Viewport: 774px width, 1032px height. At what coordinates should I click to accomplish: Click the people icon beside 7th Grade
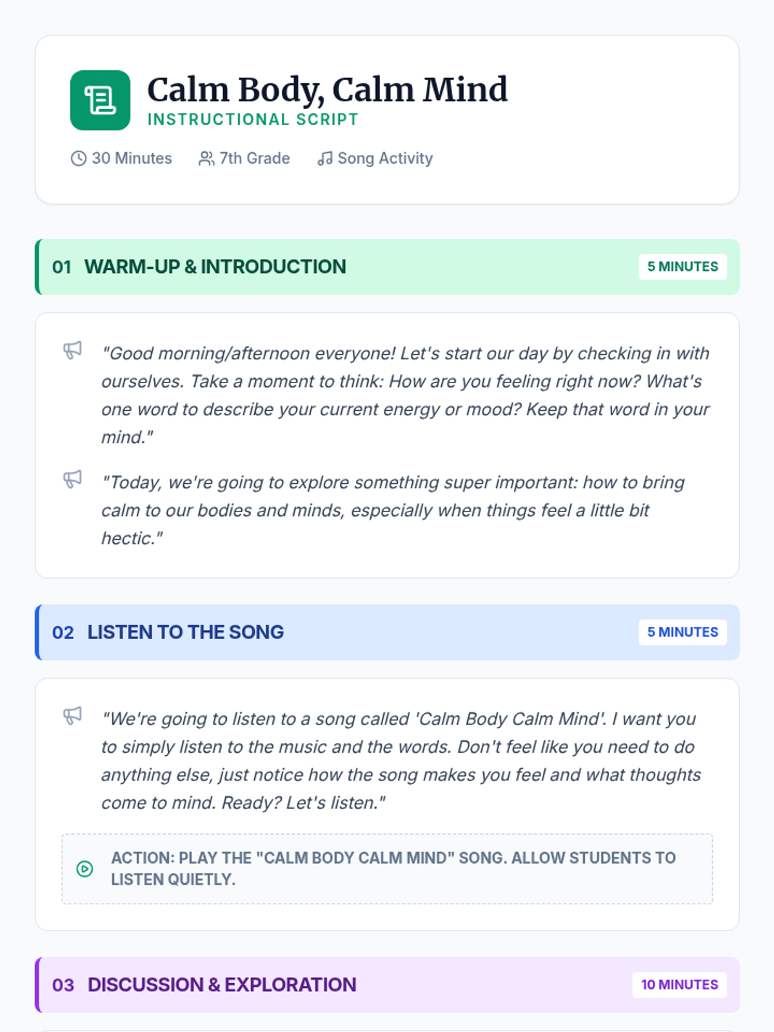(x=206, y=159)
